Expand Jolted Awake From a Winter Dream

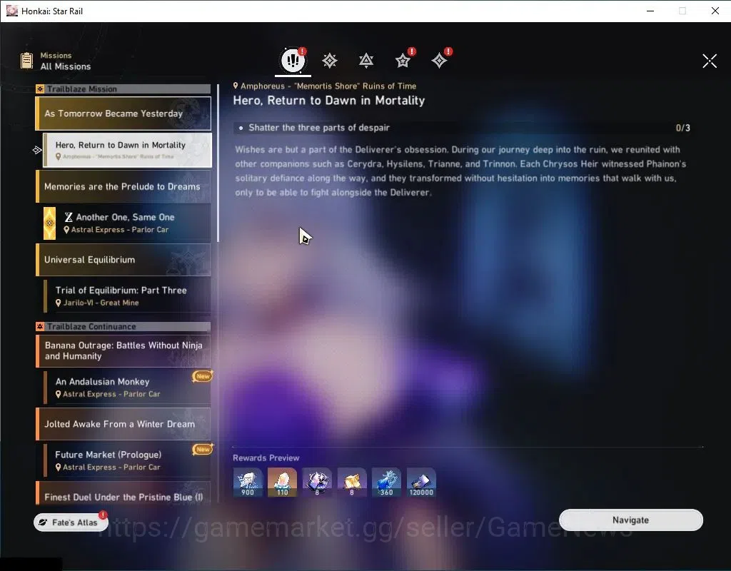pyautogui.click(x=123, y=424)
